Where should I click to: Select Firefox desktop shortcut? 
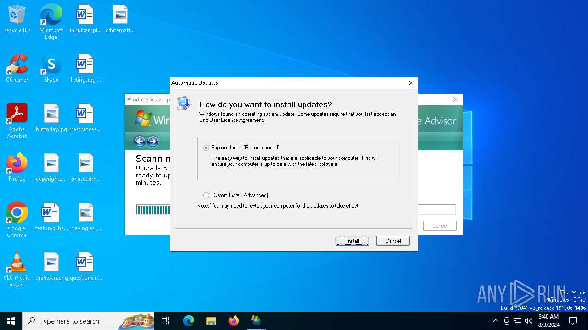[x=17, y=168]
